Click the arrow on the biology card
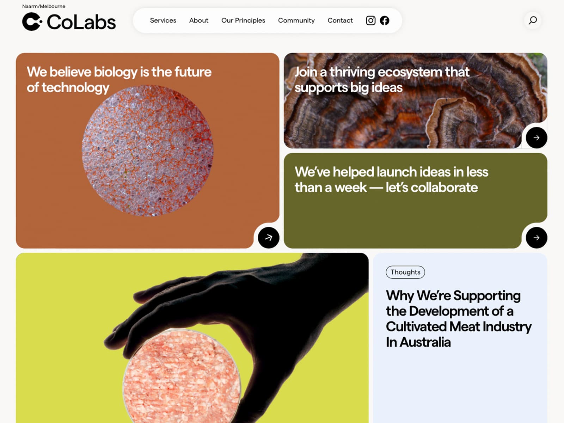Screen dimensions: 564x423 268,238
